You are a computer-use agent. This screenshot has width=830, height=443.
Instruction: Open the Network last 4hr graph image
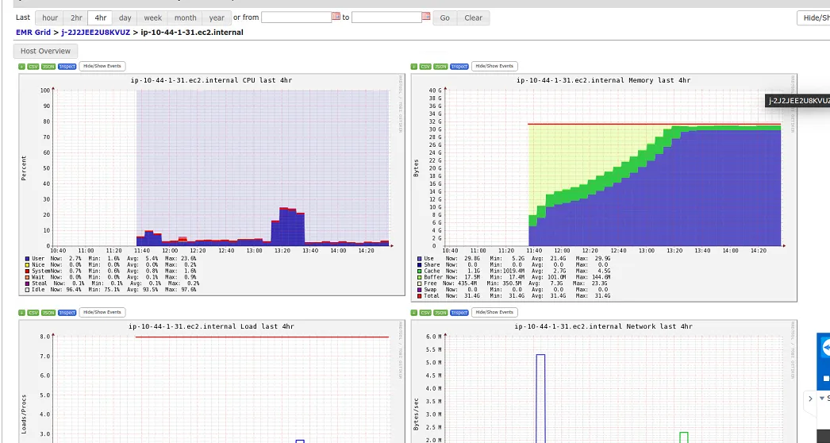click(x=604, y=381)
